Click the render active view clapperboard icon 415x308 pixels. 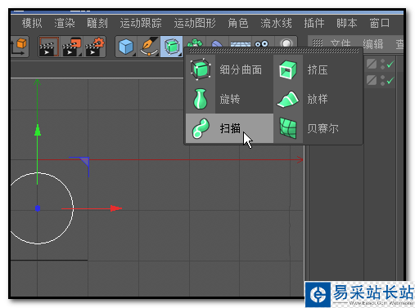pos(49,47)
